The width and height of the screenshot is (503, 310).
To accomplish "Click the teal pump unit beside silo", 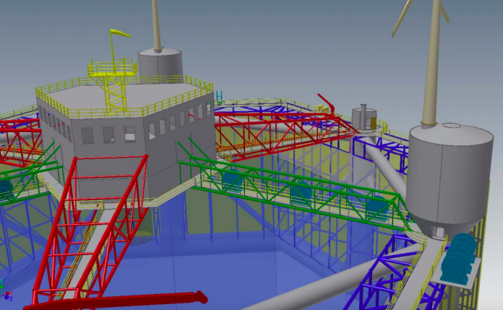I will pos(459,258).
